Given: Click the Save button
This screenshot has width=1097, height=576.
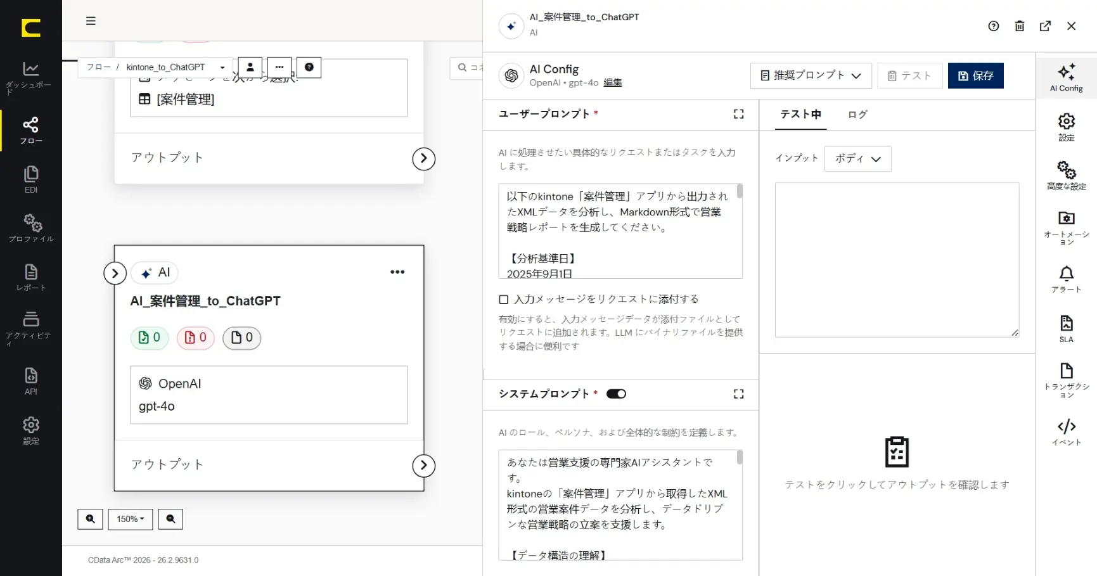Looking at the screenshot, I should [976, 75].
